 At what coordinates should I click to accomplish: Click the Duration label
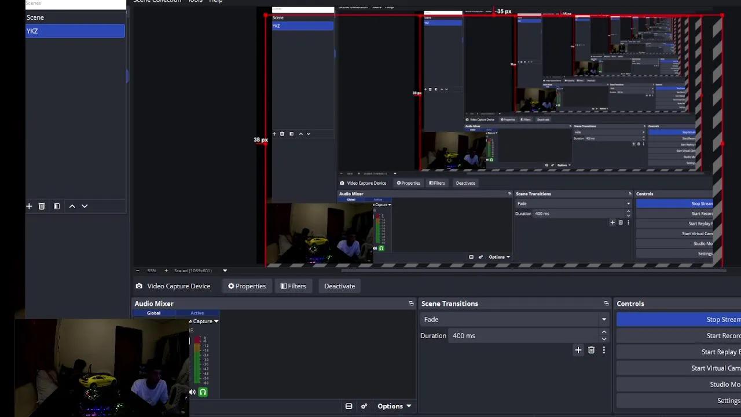(433, 335)
